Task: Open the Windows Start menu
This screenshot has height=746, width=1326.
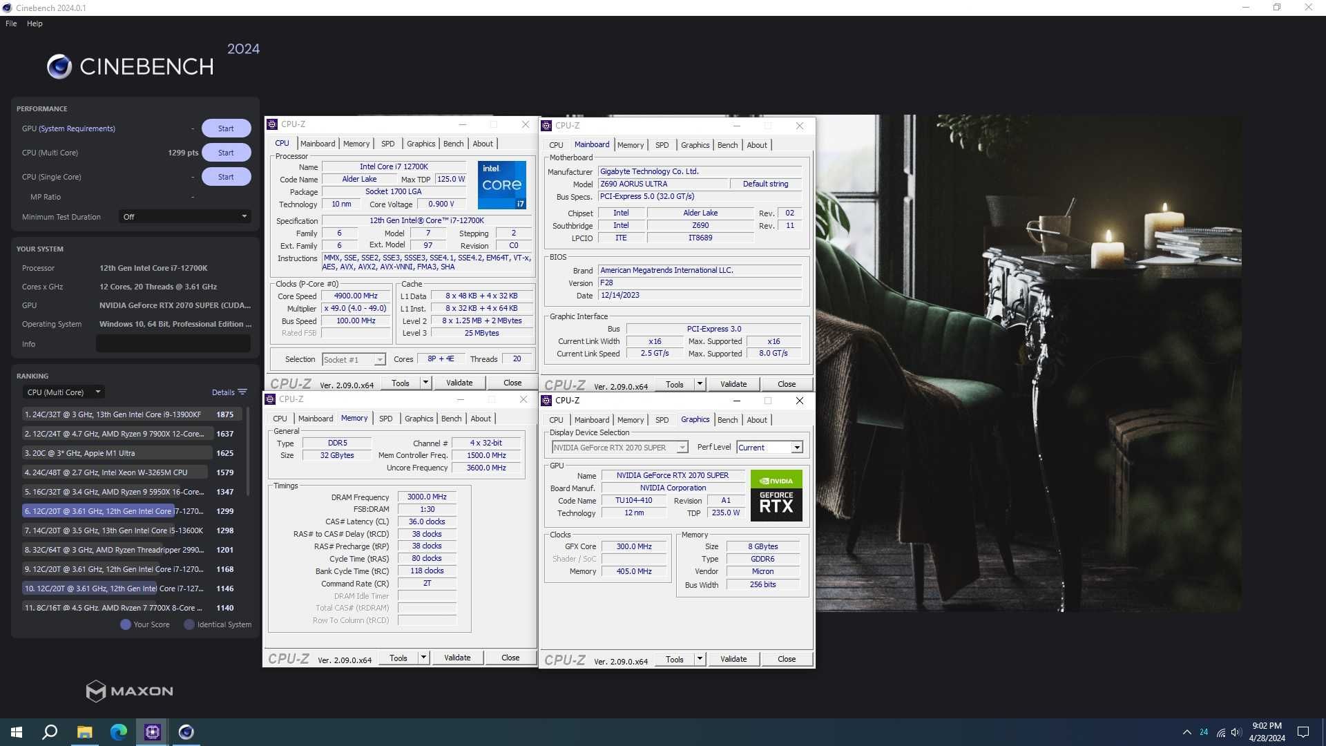Action: click(x=17, y=732)
